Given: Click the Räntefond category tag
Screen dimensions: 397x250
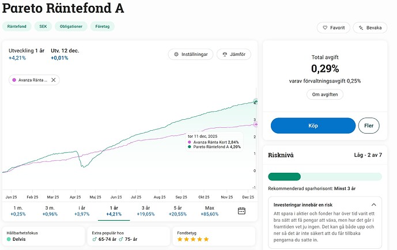Looking at the screenshot, I should tap(16, 26).
